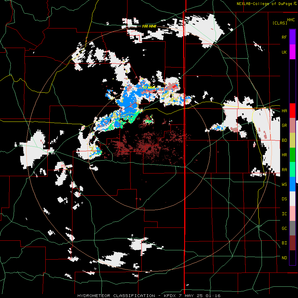Click the BD legend label
The height and width of the screenshot is (298, 298).
pos(284,140)
